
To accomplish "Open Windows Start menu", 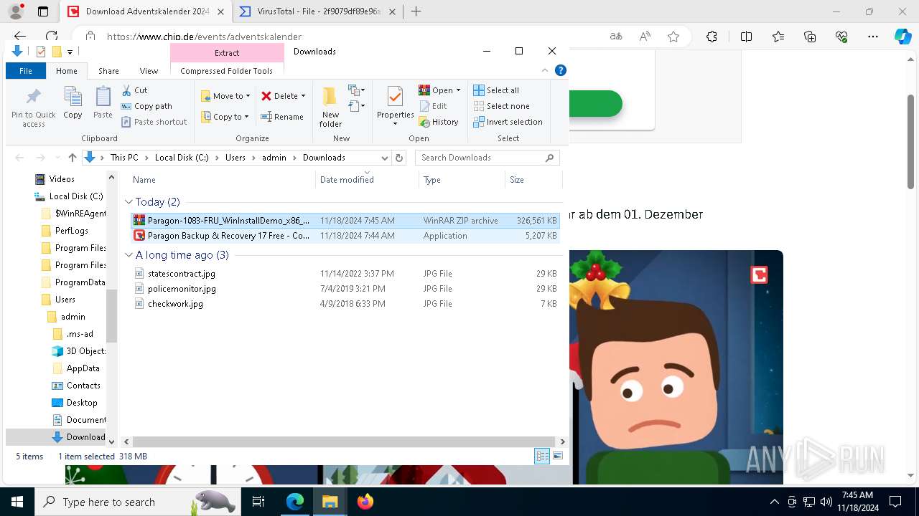I will [x=17, y=502].
